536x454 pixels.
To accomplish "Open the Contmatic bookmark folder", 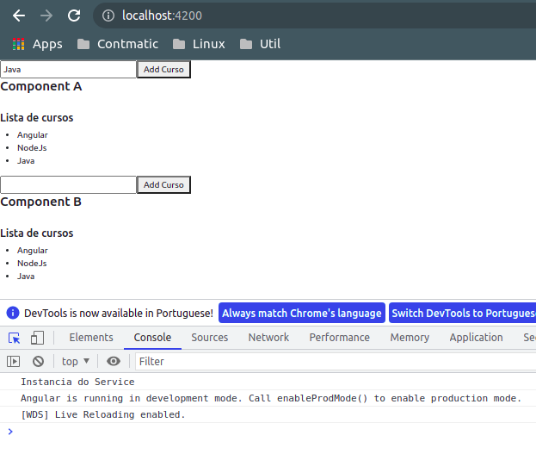I will (x=118, y=44).
